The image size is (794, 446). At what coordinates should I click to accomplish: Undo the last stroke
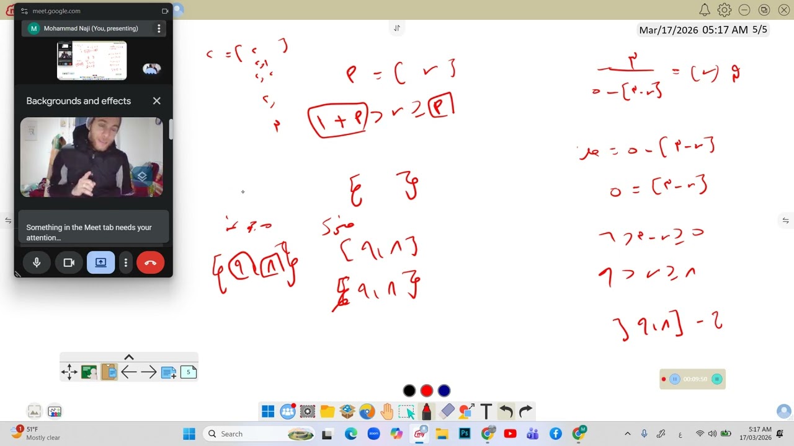pyautogui.click(x=506, y=411)
